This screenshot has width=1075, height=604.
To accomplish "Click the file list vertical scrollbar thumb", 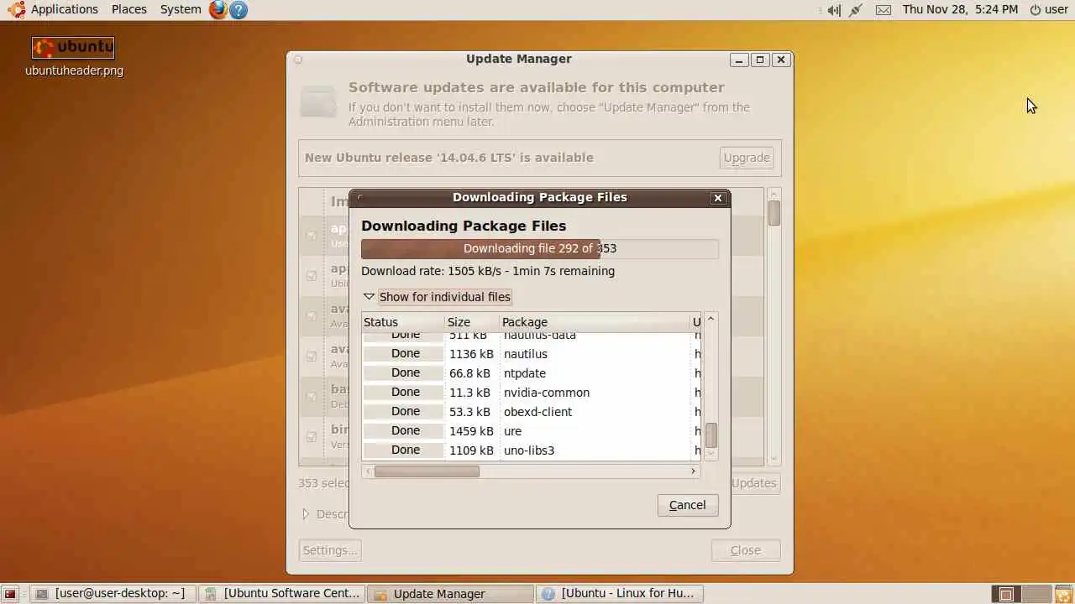I will click(x=711, y=435).
